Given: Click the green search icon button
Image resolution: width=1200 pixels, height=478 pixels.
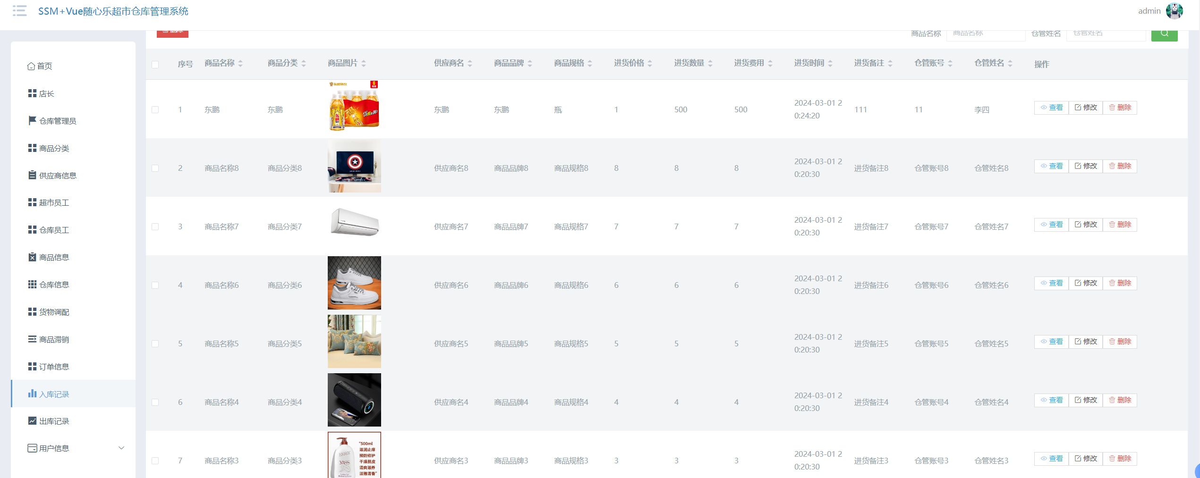Looking at the screenshot, I should click(1164, 34).
